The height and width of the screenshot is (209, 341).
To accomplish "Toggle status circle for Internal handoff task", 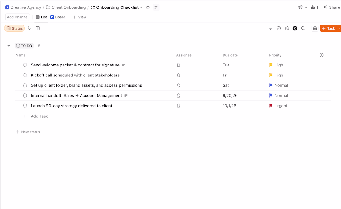I will click(25, 95).
